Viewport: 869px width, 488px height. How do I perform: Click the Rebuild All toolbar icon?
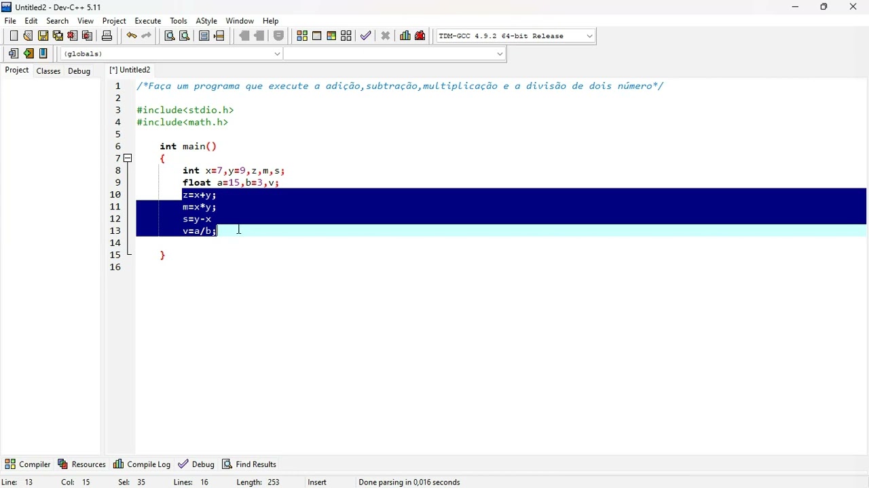[x=346, y=36]
